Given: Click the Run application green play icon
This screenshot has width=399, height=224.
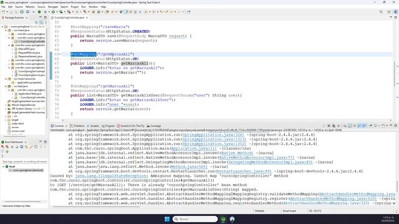Looking at the screenshot, I should coord(53,12).
